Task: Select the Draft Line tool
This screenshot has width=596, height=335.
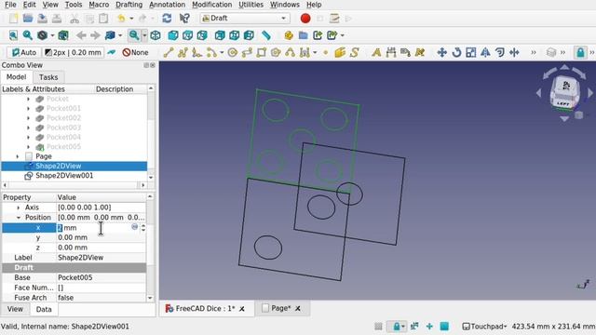Action: coord(168,52)
